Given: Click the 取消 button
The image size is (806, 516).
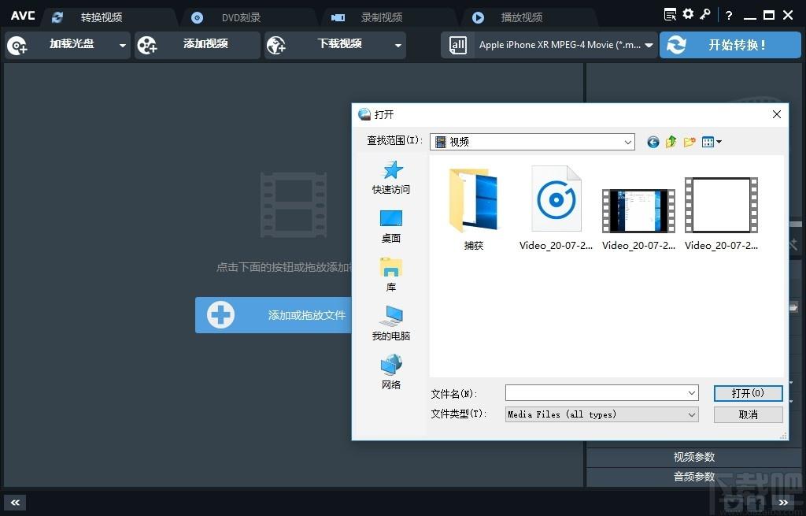Looking at the screenshot, I should [748, 414].
